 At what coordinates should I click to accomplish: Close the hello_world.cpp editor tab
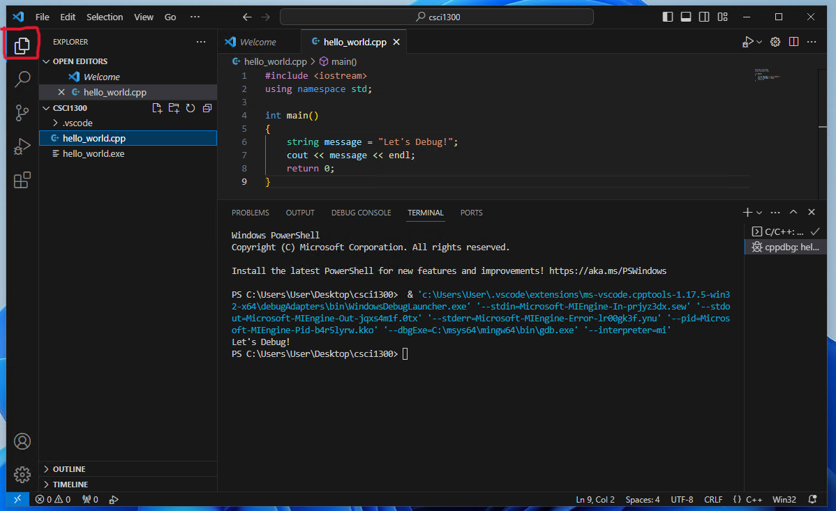(396, 42)
